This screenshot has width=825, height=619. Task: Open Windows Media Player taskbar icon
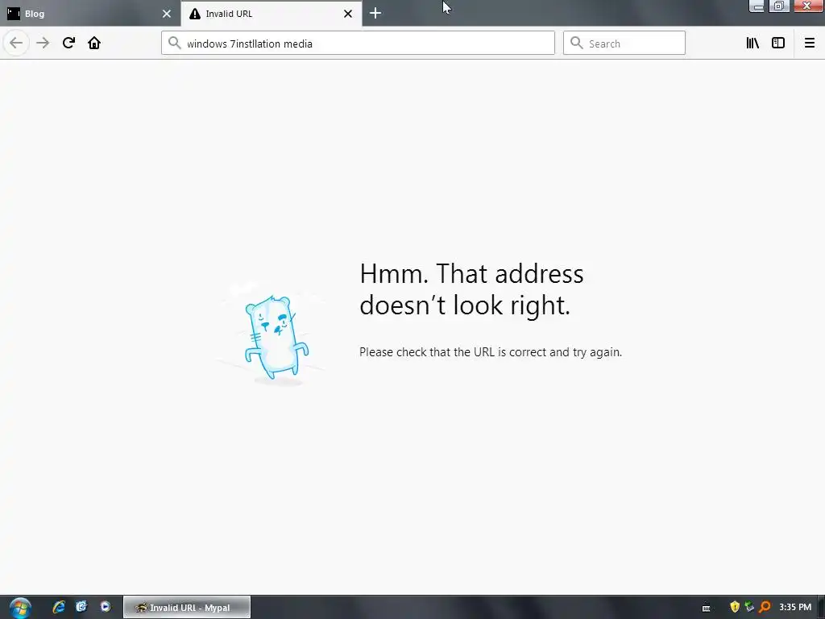(x=106, y=607)
